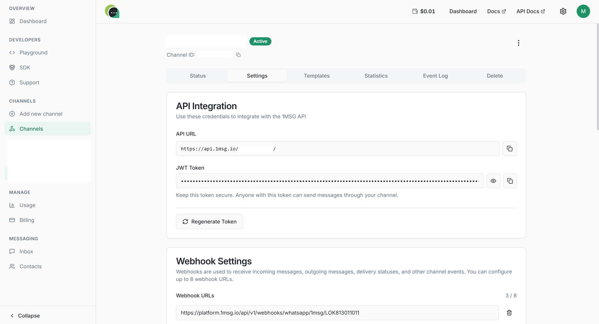Click the API Integration heading
This screenshot has width=599, height=324.
pos(206,106)
